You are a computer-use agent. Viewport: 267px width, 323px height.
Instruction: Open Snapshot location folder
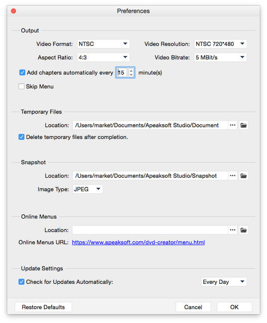(x=243, y=176)
